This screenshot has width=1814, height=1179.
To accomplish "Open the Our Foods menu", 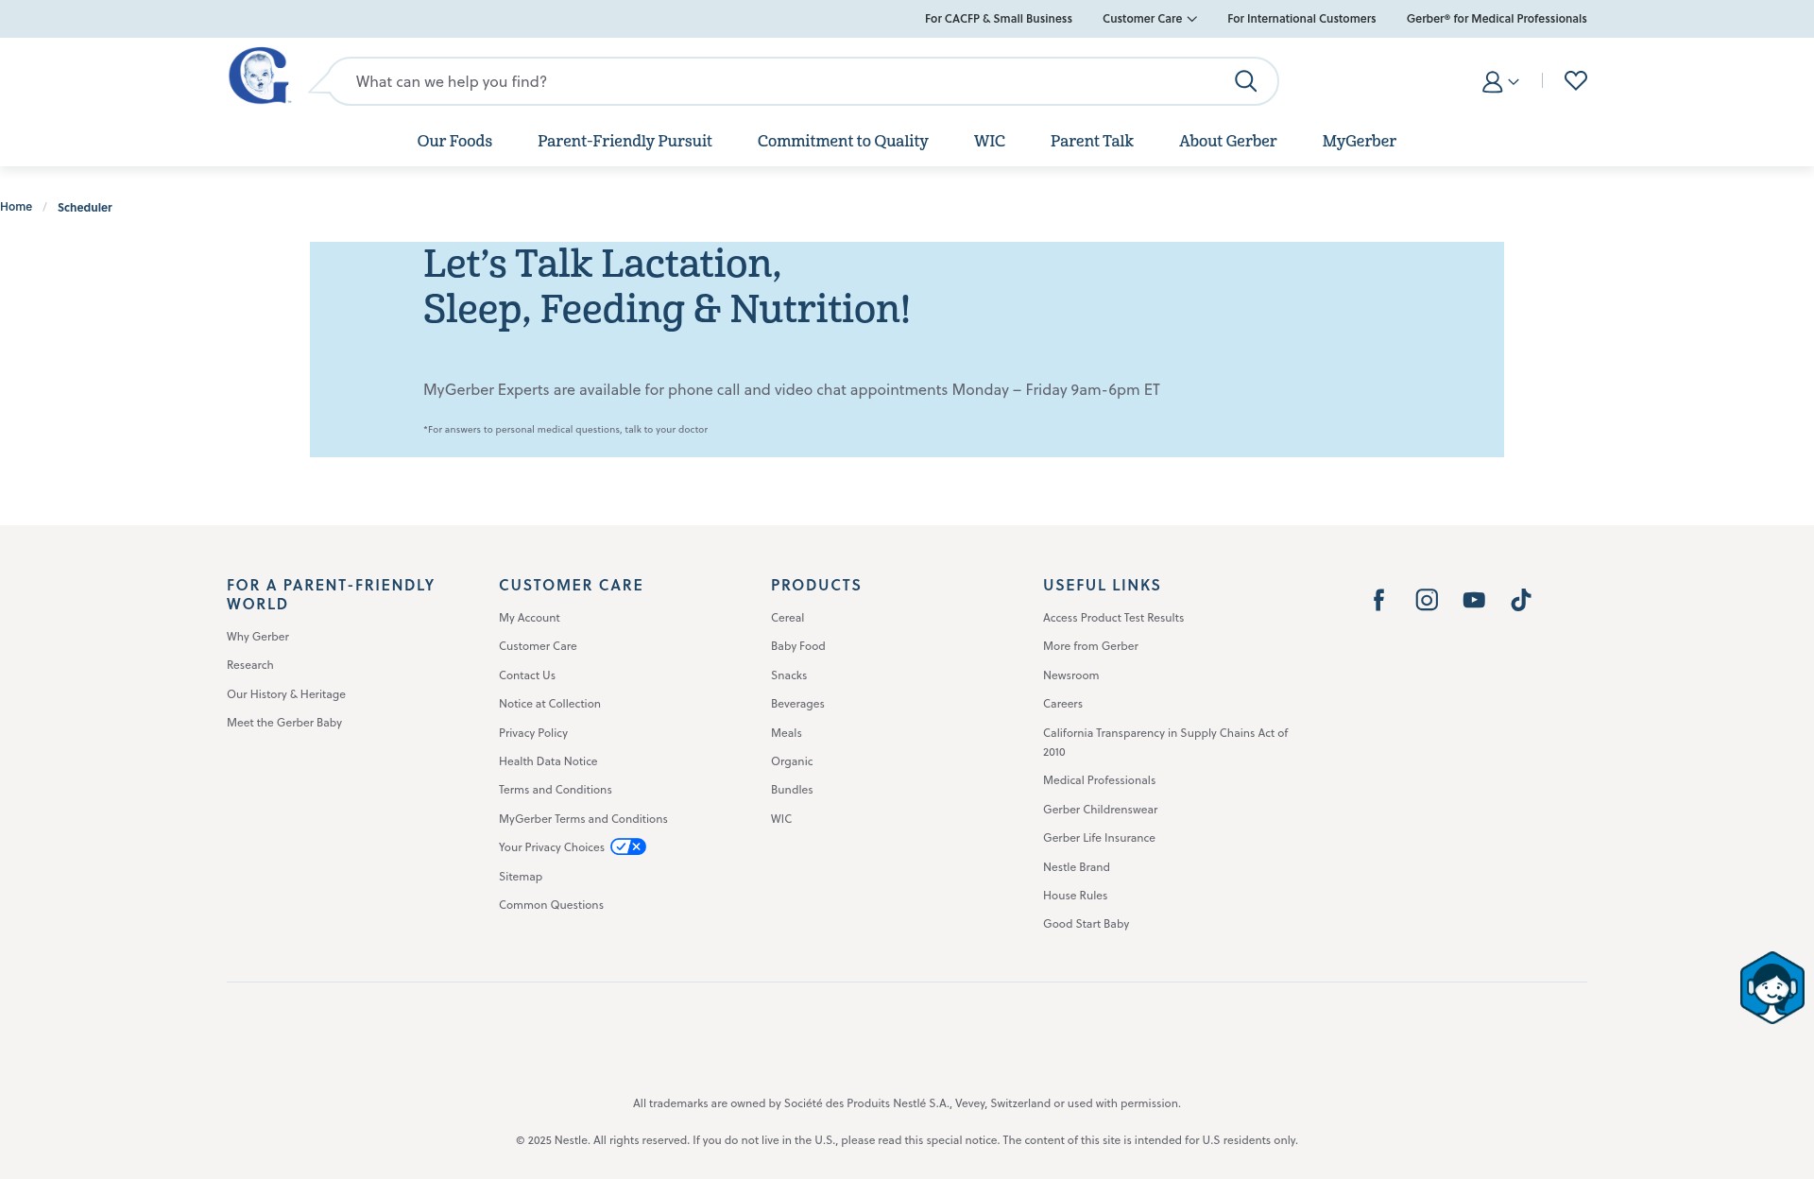I will (x=454, y=141).
